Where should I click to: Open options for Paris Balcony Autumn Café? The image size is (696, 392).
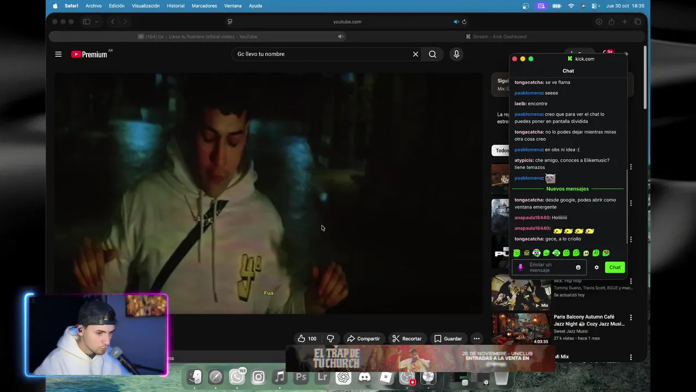coord(631,317)
